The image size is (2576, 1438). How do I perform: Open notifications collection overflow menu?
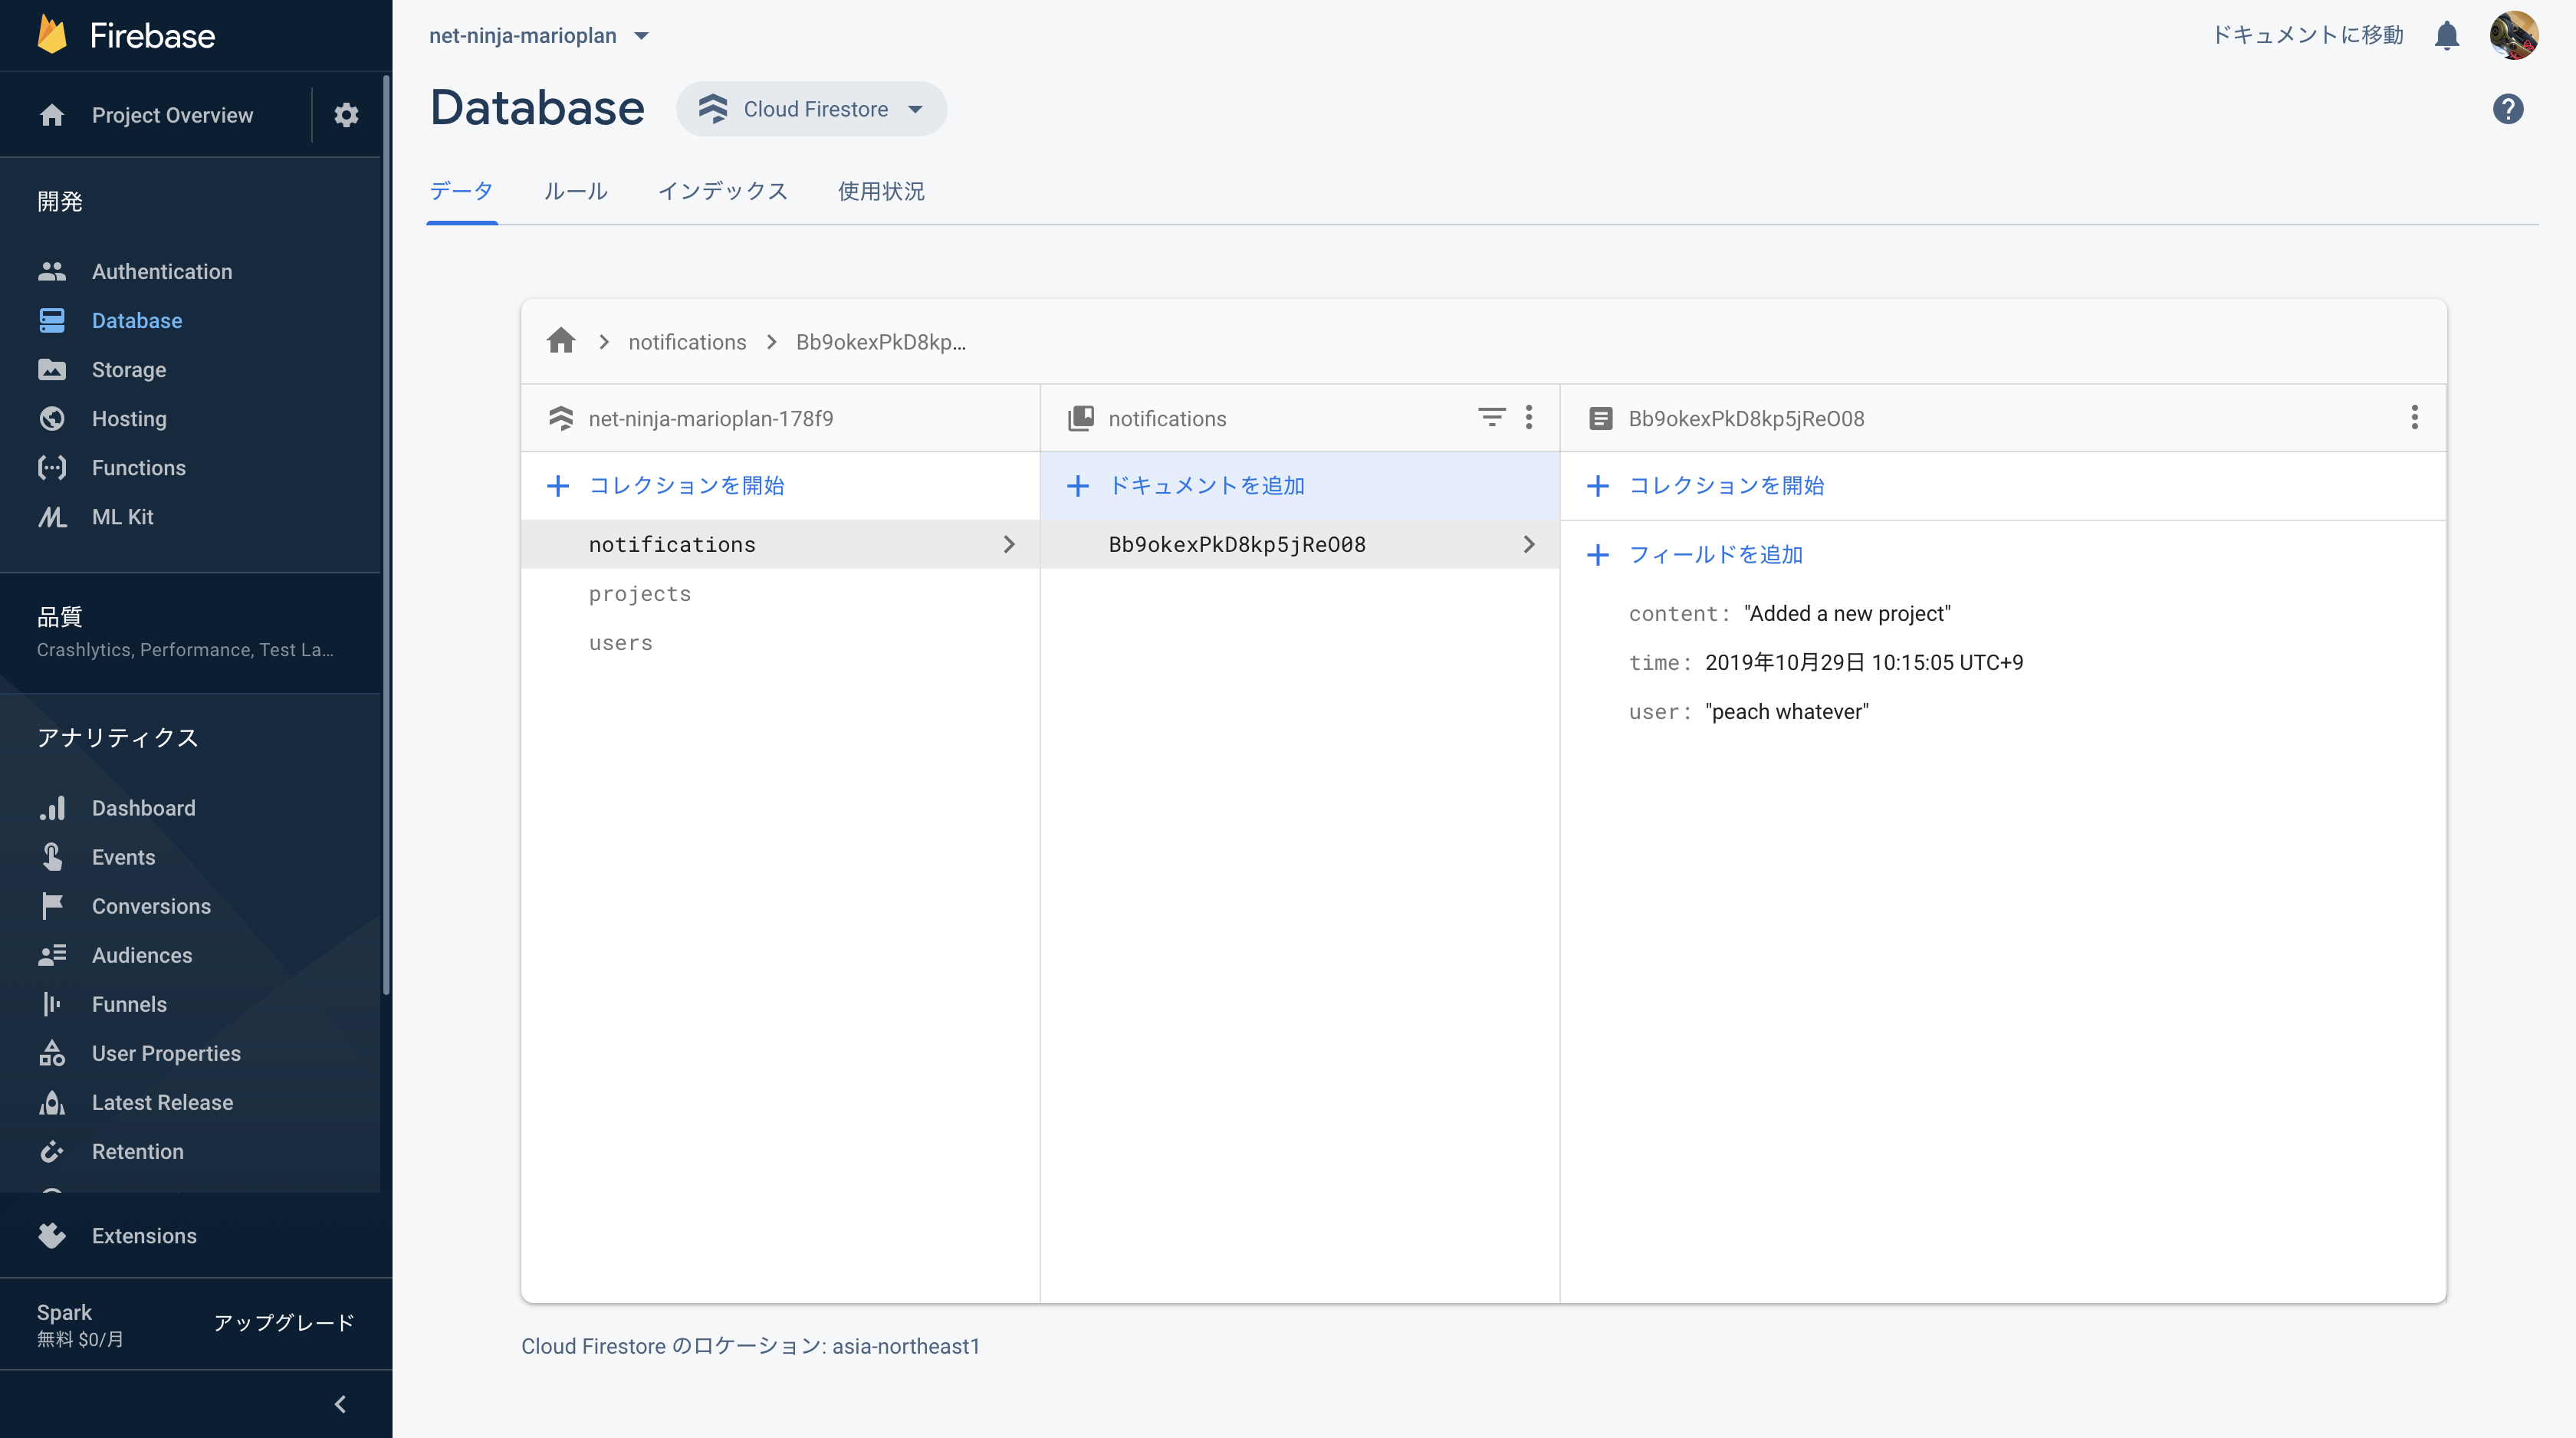(1528, 417)
